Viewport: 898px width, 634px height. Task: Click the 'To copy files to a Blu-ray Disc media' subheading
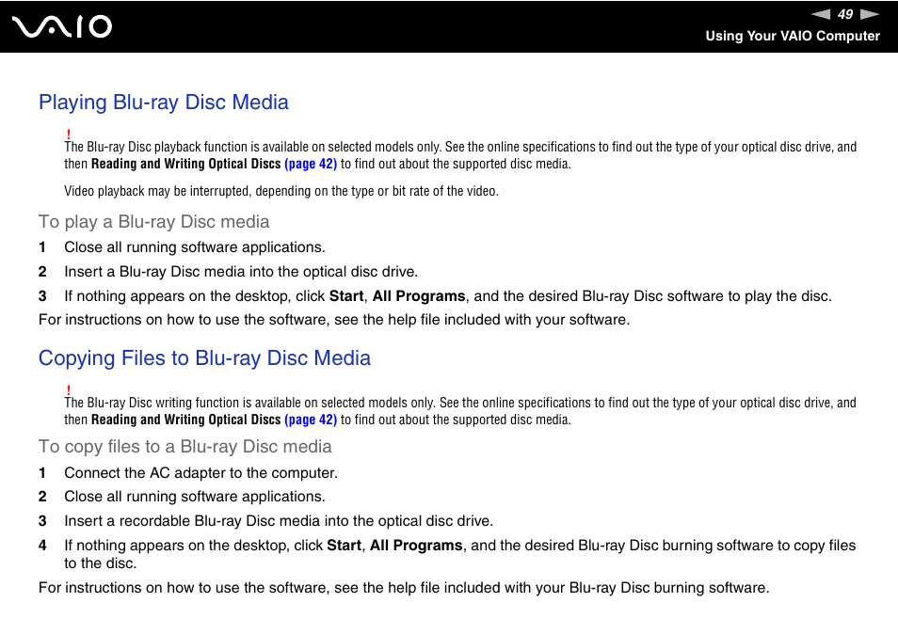(185, 446)
